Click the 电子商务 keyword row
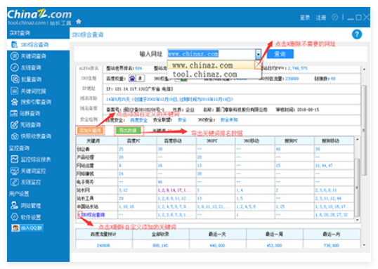 (x=215, y=182)
